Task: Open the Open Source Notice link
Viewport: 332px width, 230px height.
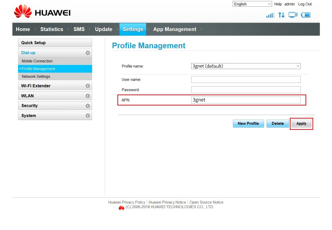Action: tap(206, 202)
